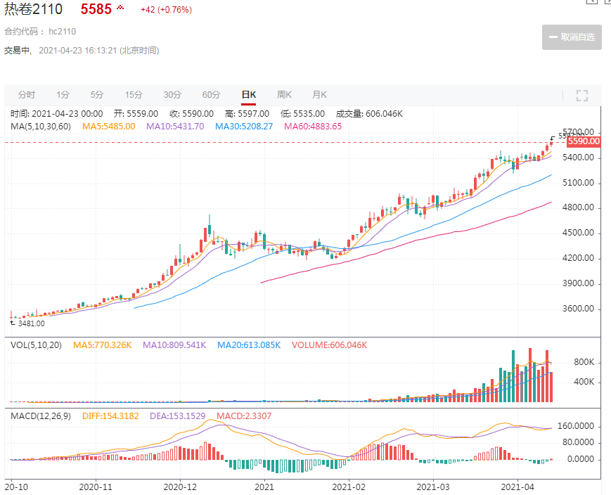This screenshot has width=611, height=495.
Task: Click the 2021-04 date axis label
Action: point(517,487)
